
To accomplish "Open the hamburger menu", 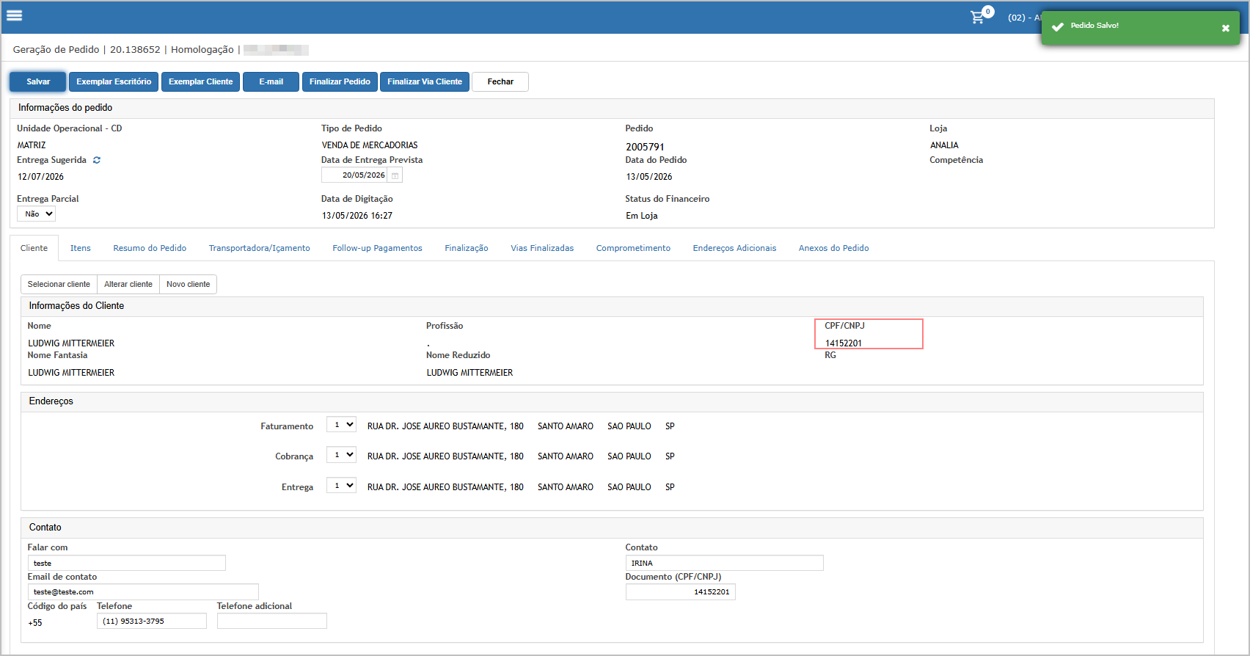I will [x=14, y=15].
